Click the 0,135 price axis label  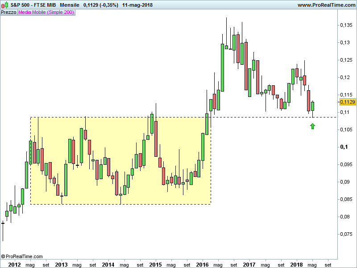point(346,25)
